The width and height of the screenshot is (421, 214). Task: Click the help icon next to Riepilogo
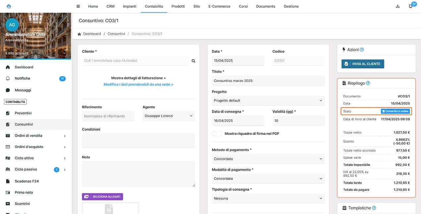point(368,83)
